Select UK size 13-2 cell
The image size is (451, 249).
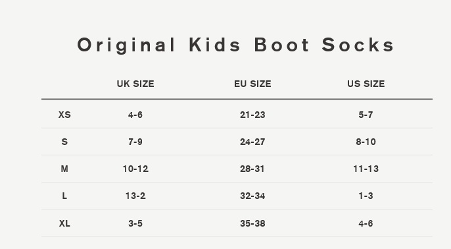point(135,196)
